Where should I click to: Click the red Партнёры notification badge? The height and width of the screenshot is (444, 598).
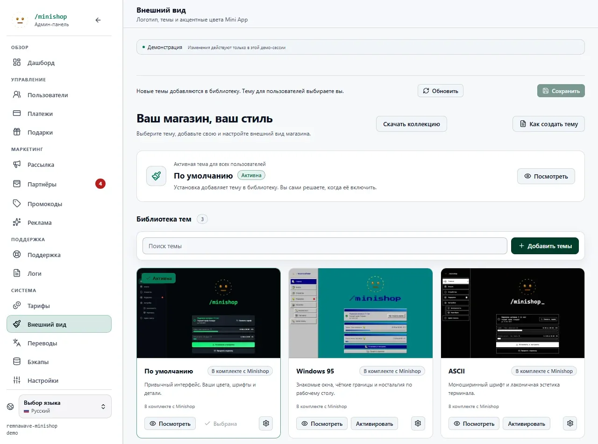tap(100, 184)
